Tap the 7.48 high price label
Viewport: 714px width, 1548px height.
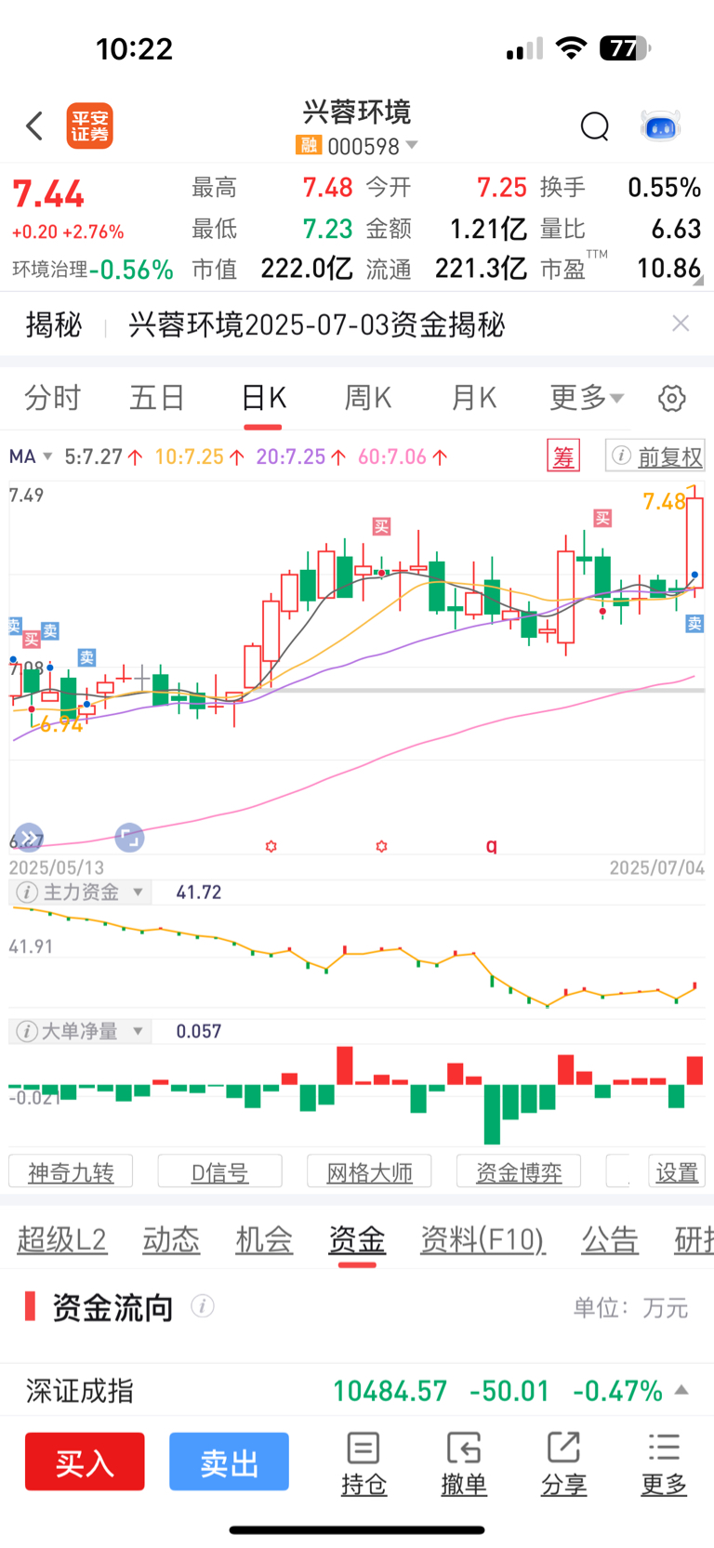point(665,502)
